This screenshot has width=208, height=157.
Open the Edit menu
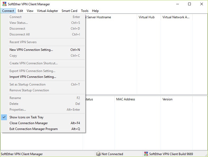click(x=20, y=11)
